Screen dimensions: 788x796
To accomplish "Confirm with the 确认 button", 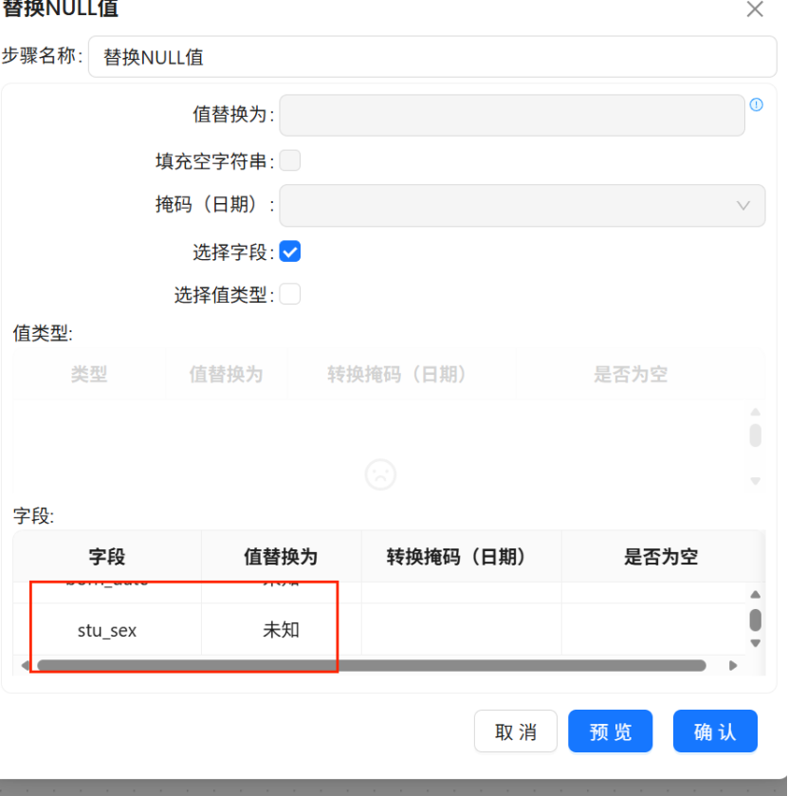I will pos(715,731).
